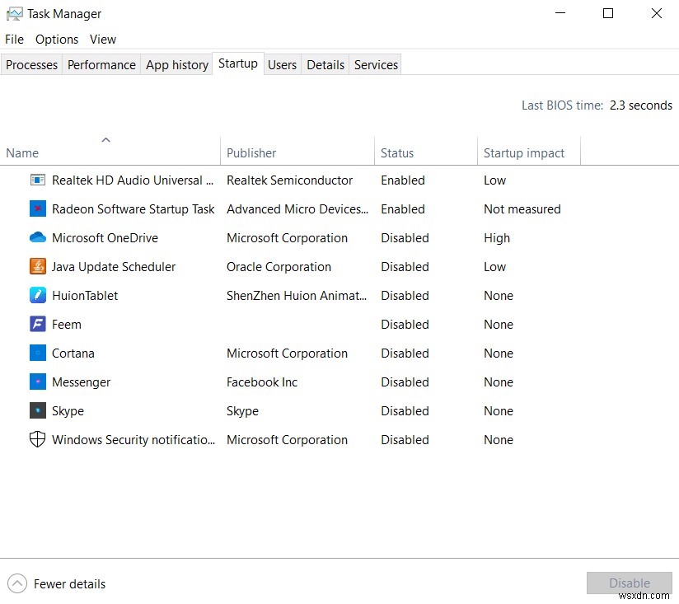Screen dimensions: 679x604
Task: Switch to the Performance tab
Action: point(101,64)
